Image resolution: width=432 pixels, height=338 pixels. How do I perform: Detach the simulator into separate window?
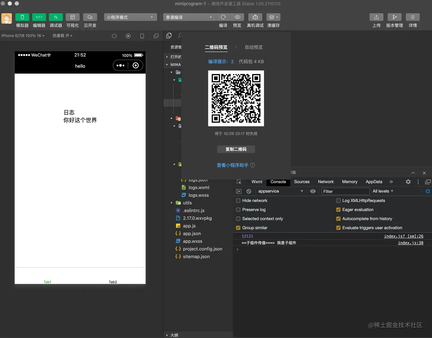coord(156,36)
